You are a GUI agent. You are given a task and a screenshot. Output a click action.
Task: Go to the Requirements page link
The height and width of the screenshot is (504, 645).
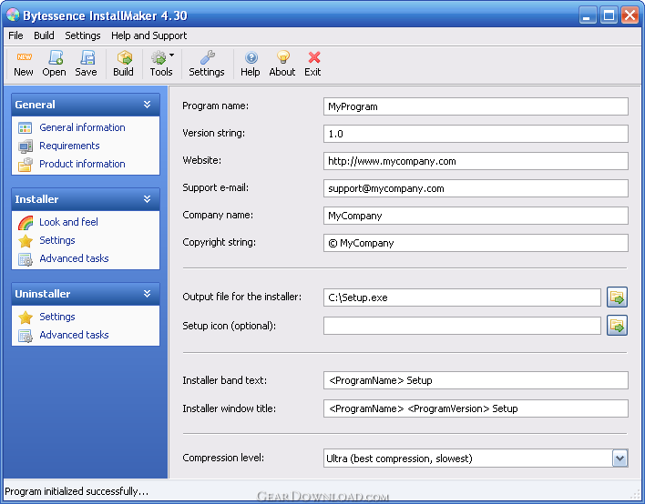(69, 146)
